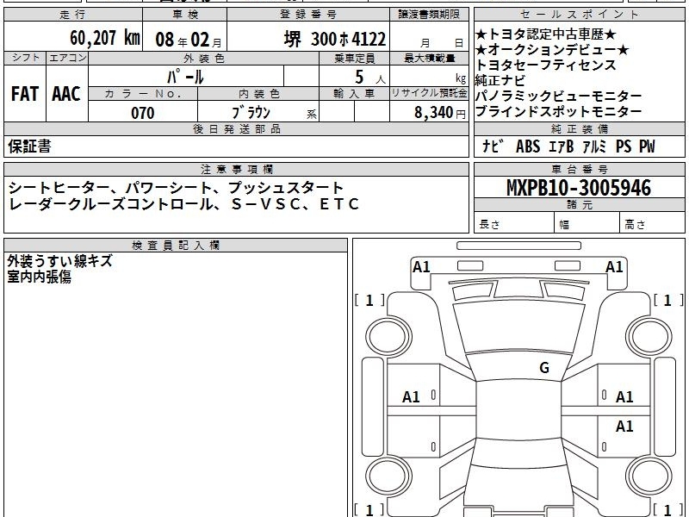Select exterior color value パール
The height and width of the screenshot is (517, 689).
click(185, 77)
